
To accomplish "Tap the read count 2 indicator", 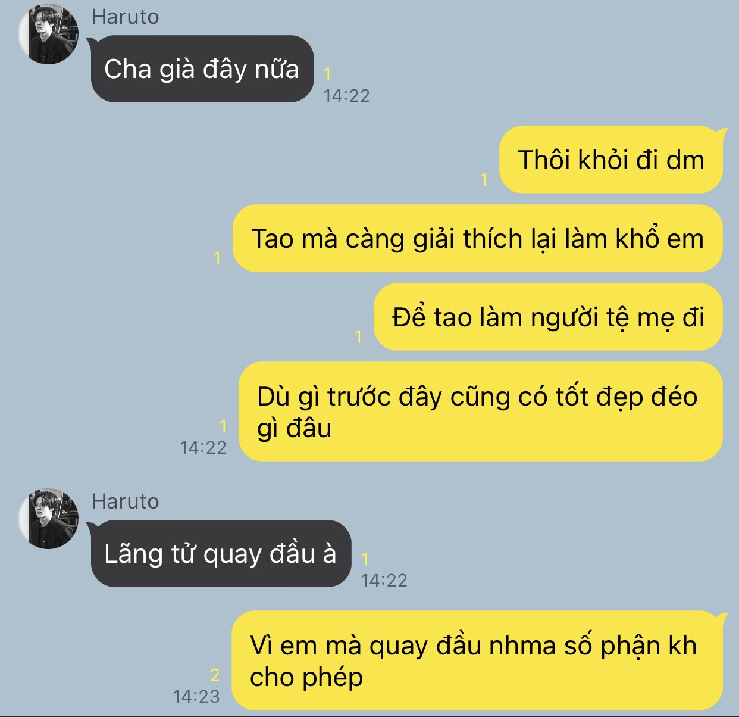I will (215, 675).
